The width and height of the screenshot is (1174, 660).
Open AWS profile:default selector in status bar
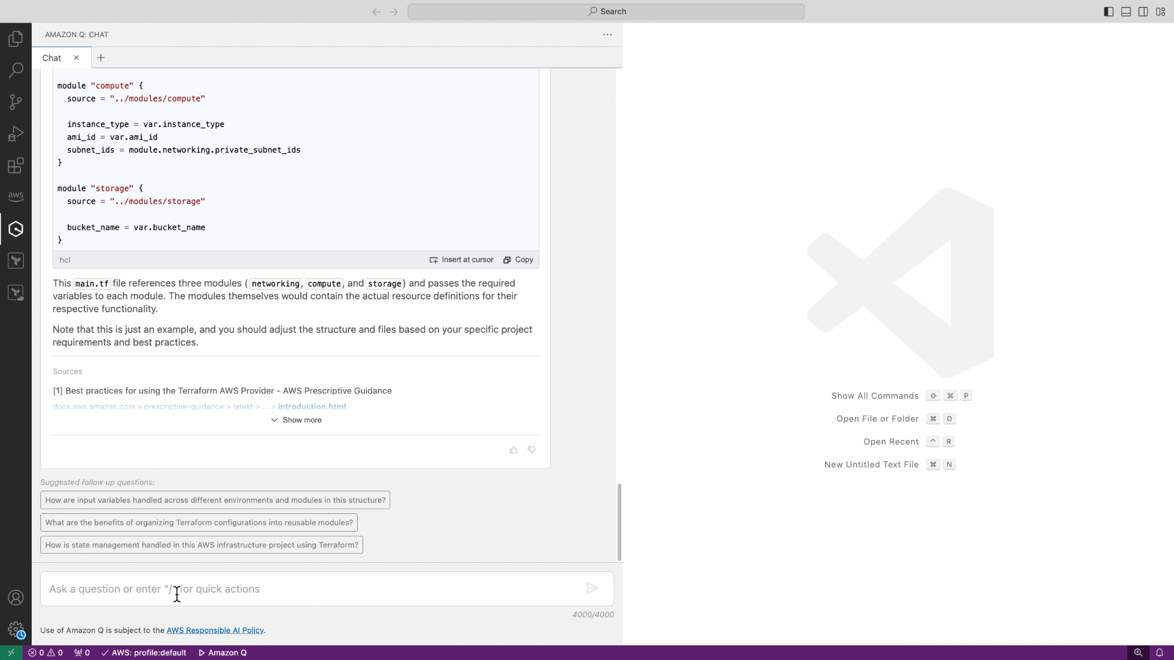pyautogui.click(x=144, y=653)
